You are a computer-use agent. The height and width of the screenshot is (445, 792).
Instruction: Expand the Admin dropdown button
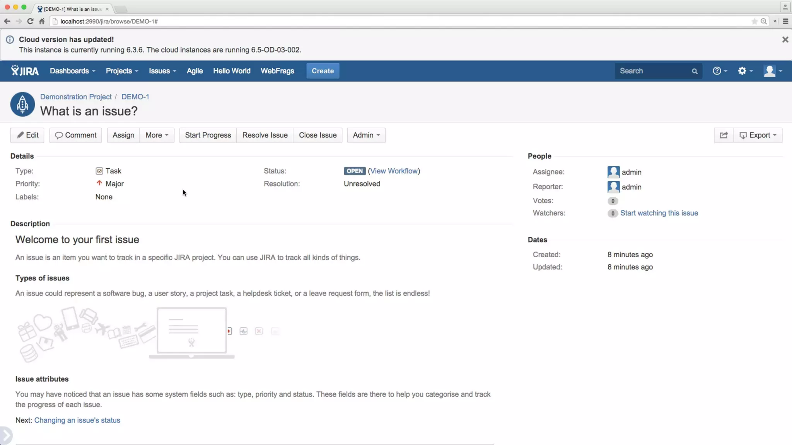pos(366,135)
